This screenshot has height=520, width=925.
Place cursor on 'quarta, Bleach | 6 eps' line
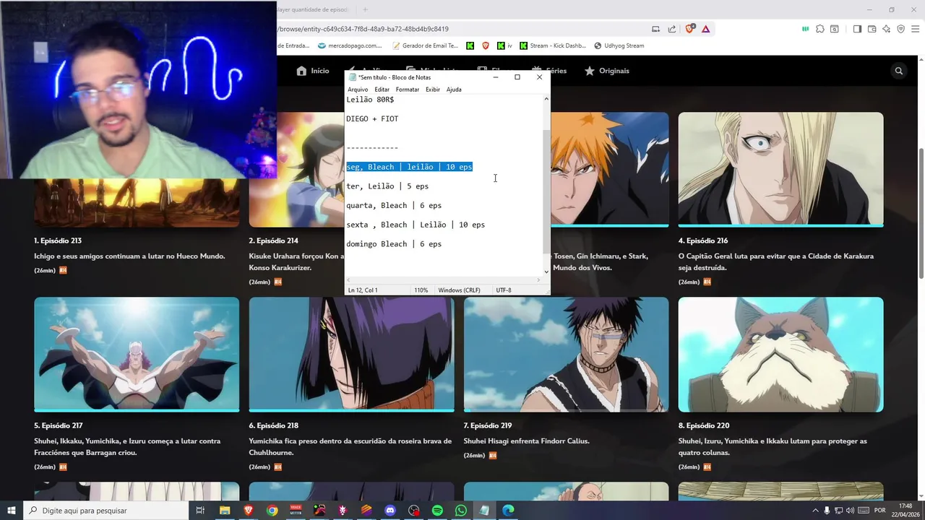[394, 206]
